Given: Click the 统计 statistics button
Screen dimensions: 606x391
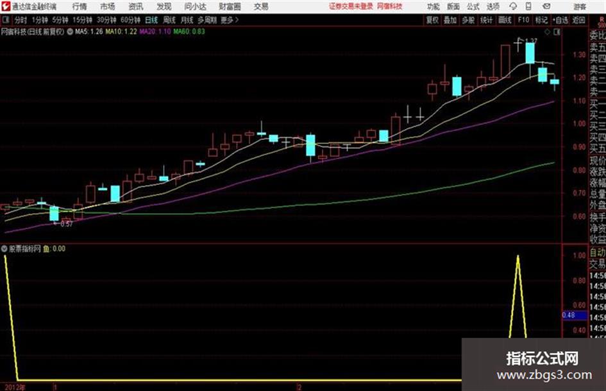Looking at the screenshot, I should pos(486,20).
